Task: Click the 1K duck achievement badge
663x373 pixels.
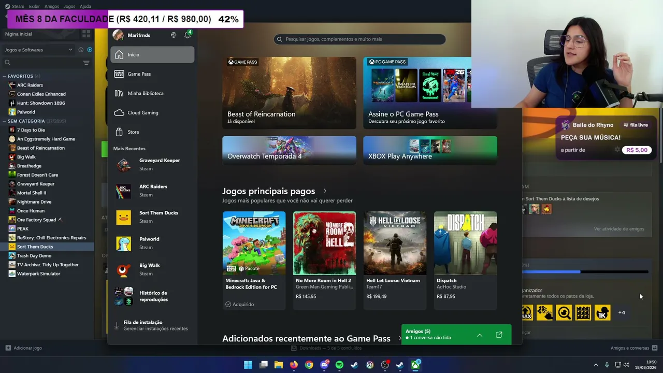Action: [x=602, y=312]
